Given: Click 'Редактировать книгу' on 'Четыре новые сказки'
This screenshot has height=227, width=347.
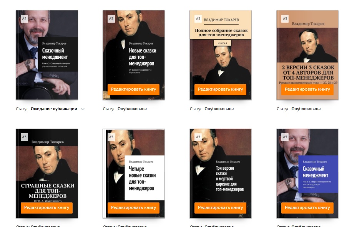Looking at the screenshot, I should point(133,208).
